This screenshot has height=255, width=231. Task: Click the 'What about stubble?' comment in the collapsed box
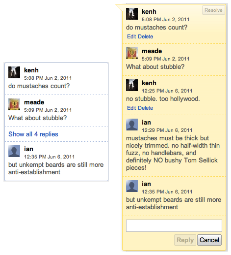click(x=38, y=118)
